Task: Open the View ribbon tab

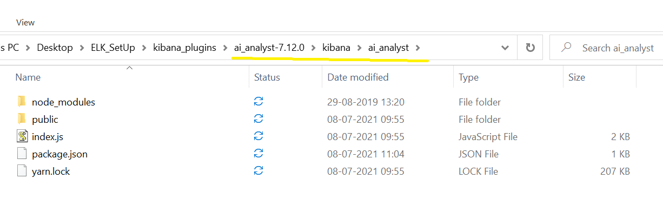Action: 25,22
